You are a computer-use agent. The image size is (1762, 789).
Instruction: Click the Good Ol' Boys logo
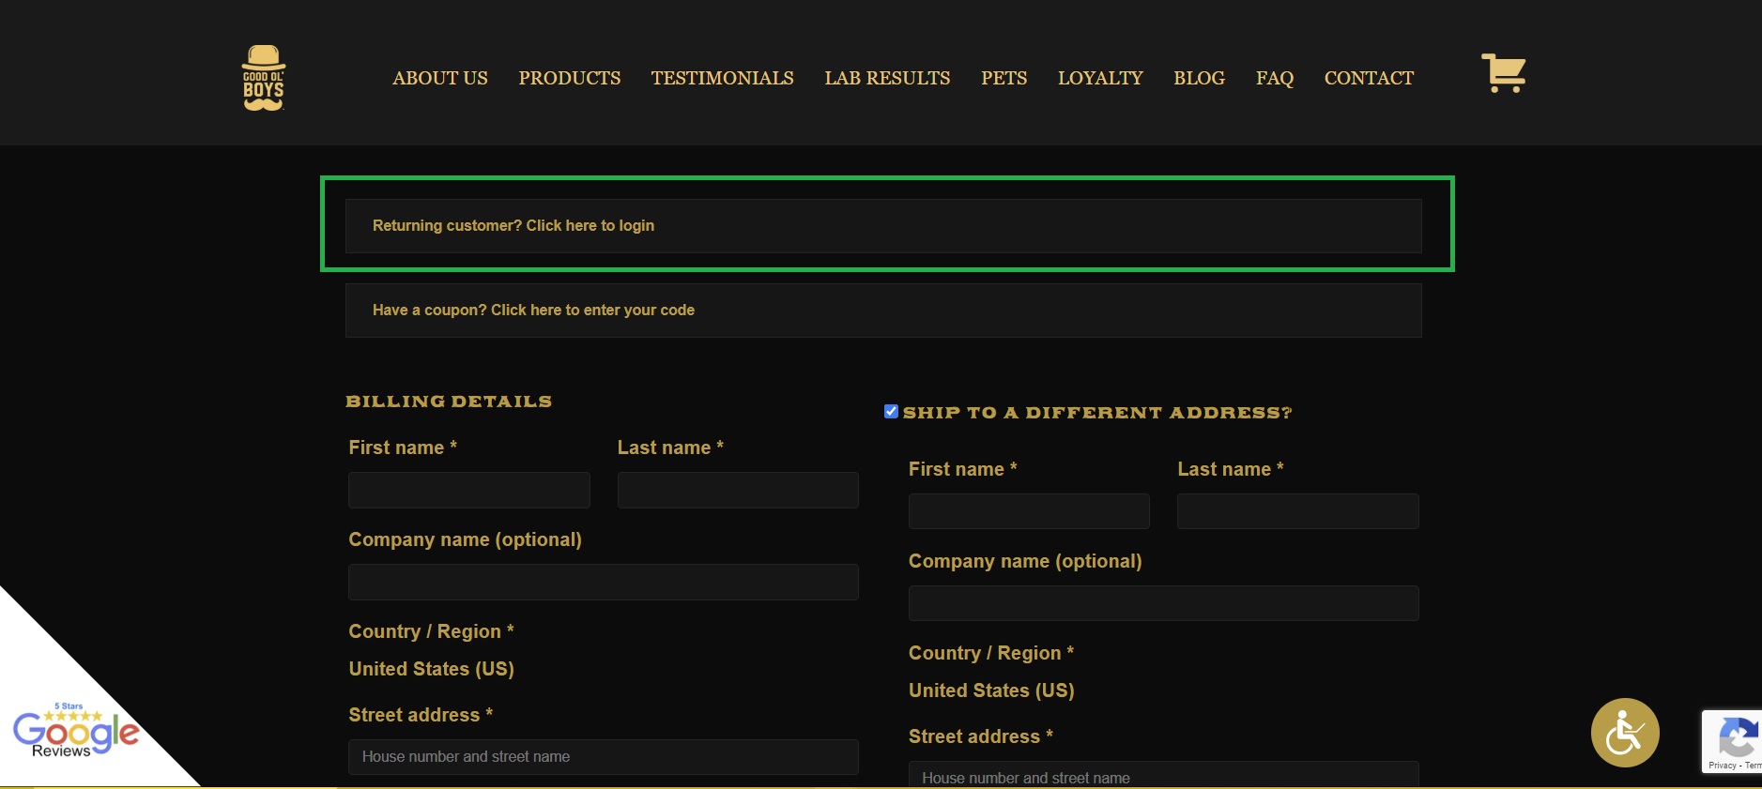point(264,78)
